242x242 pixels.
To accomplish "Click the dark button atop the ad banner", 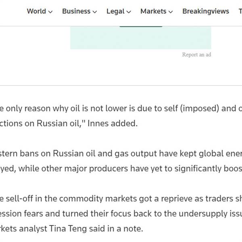I will pyautogui.click(x=141, y=27).
